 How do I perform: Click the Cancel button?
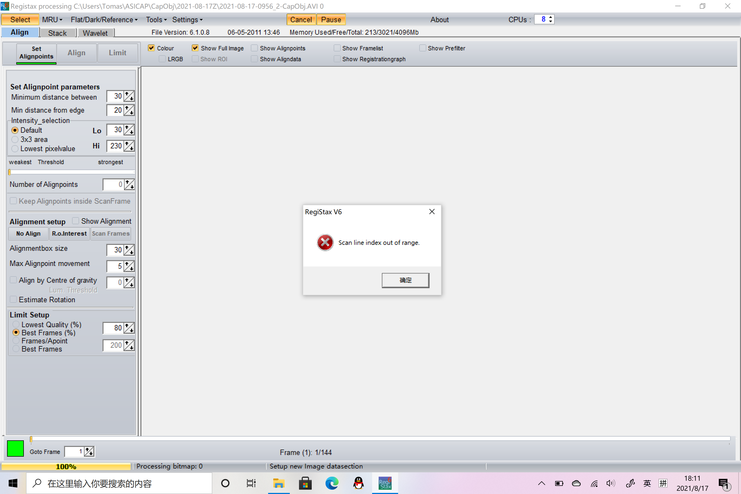coord(301,19)
